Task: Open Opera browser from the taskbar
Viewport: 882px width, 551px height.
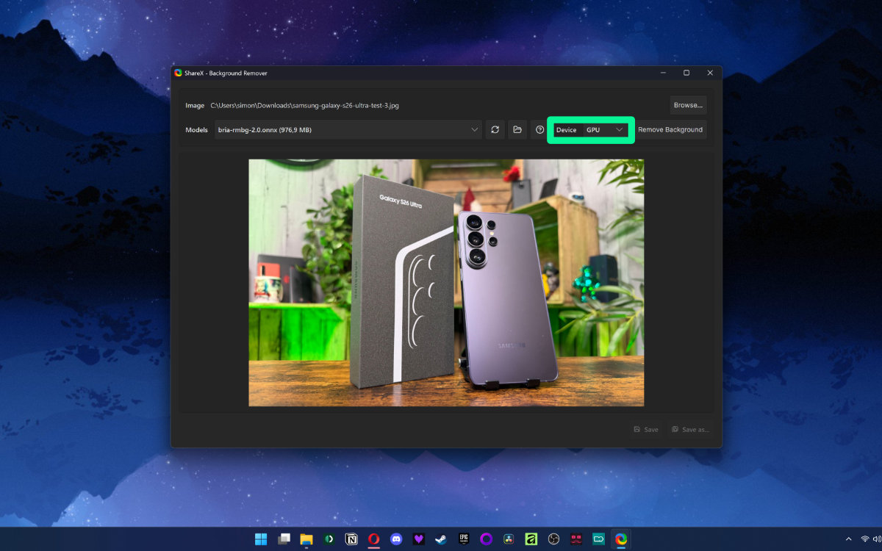Action: (373, 539)
